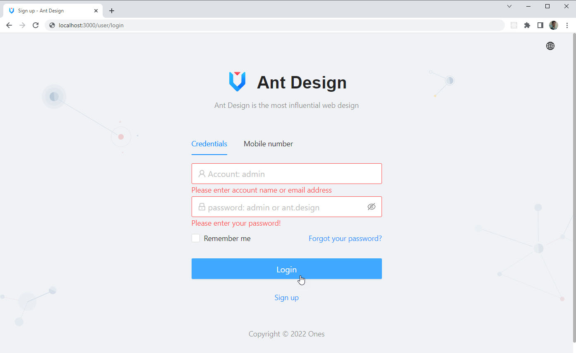Screen dimensions: 576x353
Task: Click the site info icon in address bar
Action: pyautogui.click(x=52, y=25)
